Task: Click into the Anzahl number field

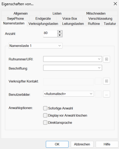Action: click(x=50, y=34)
